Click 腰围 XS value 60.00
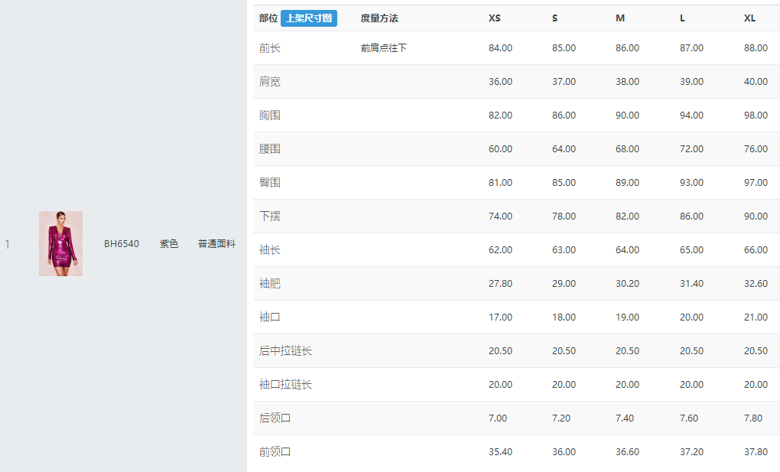The image size is (780, 472). (500, 149)
